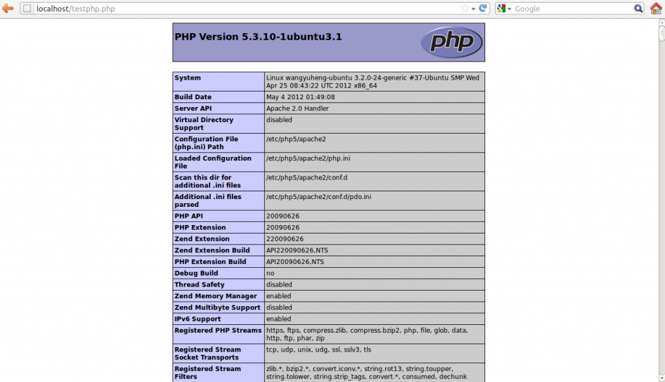The height and width of the screenshot is (382, 665).
Task: Click the search magnifier icon
Action: click(x=638, y=8)
